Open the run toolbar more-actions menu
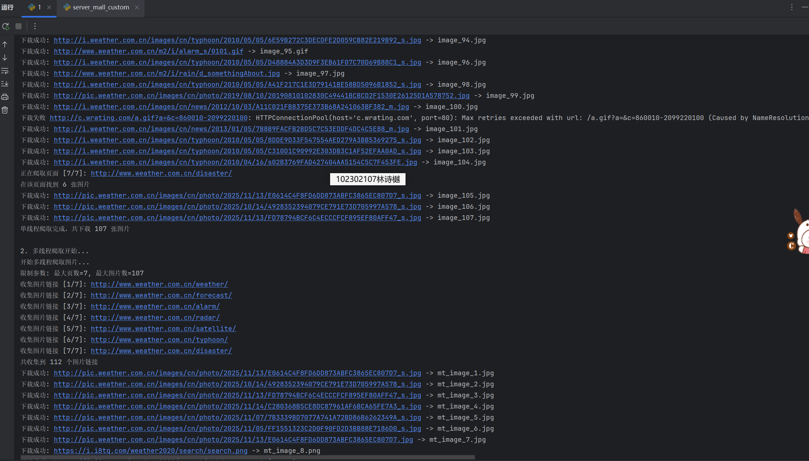 click(x=35, y=26)
